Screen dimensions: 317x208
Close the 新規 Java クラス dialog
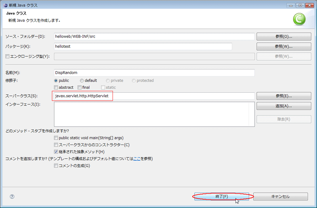coord(309,6)
